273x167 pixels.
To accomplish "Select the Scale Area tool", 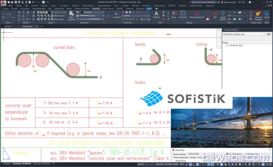I will tap(183, 14).
